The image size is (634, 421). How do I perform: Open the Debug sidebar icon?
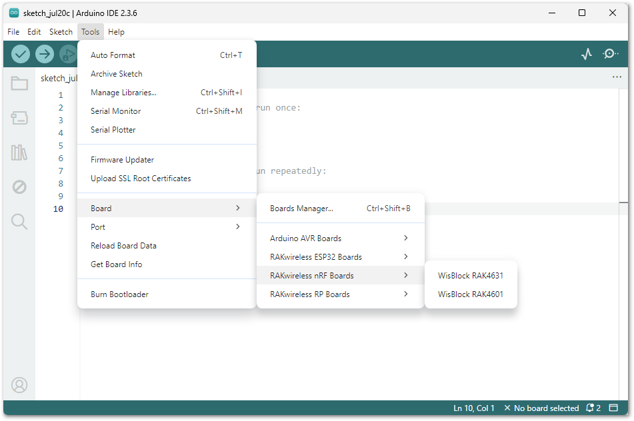tap(19, 187)
